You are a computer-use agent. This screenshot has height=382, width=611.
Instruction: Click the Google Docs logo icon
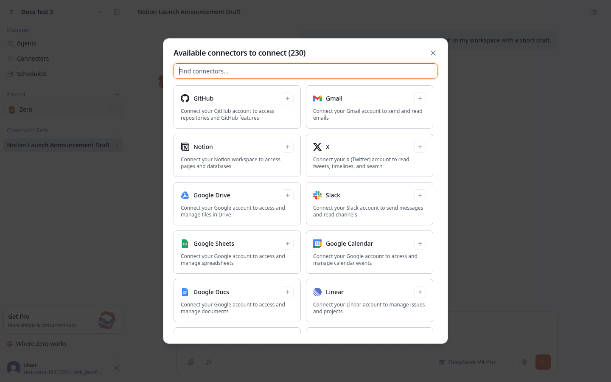pos(185,292)
